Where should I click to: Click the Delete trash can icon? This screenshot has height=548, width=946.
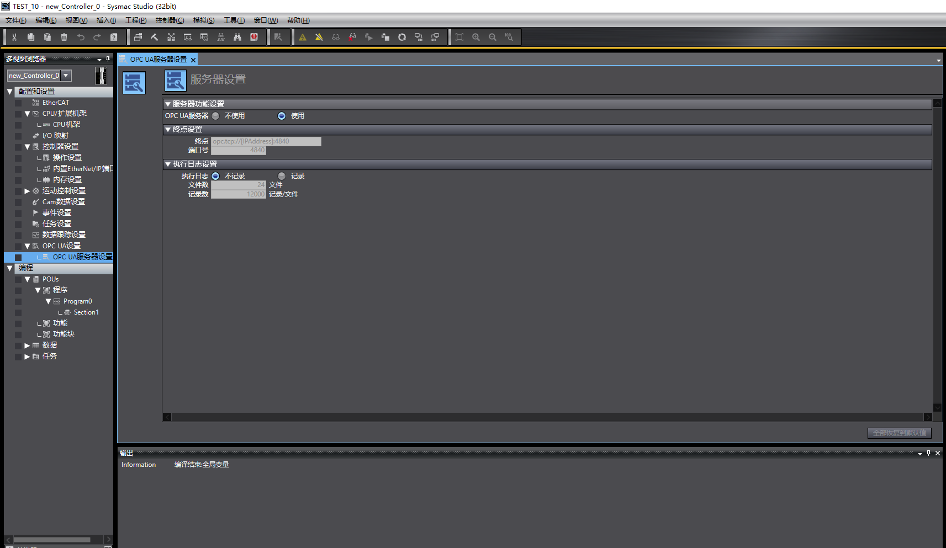tap(64, 37)
